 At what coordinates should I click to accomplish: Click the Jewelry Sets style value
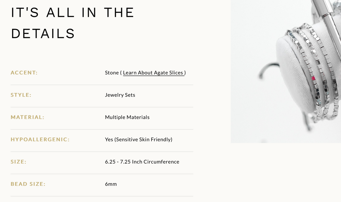coord(120,95)
